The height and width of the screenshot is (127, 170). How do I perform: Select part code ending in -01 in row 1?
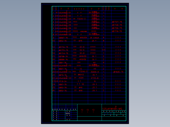click(65, 12)
